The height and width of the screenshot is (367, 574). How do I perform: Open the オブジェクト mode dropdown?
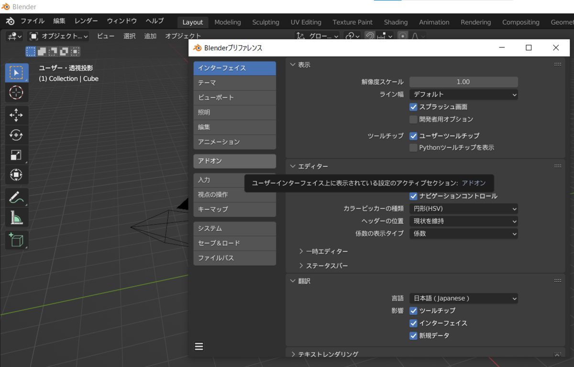point(59,36)
